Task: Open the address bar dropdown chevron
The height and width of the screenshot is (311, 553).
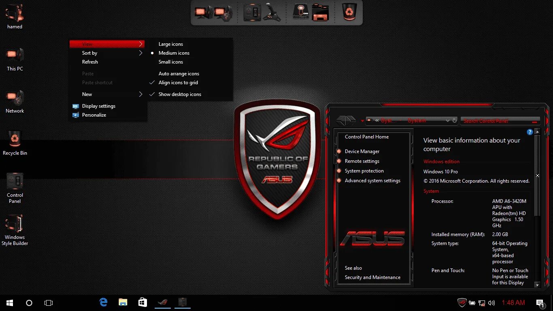Action: tap(448, 120)
